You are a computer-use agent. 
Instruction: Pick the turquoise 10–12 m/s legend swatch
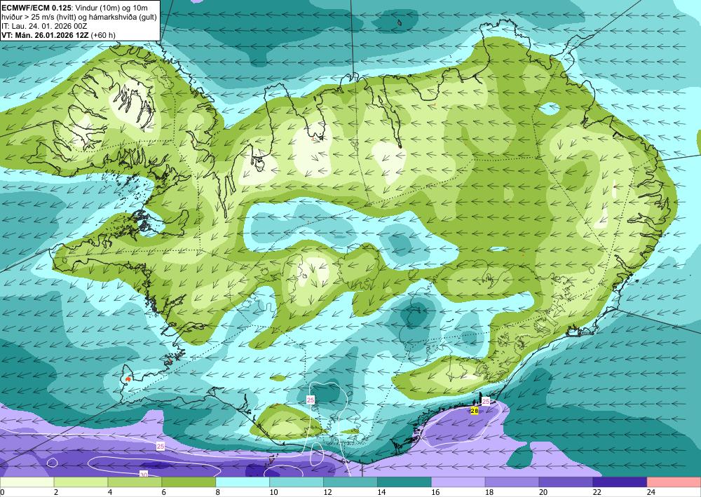tap(297, 482)
